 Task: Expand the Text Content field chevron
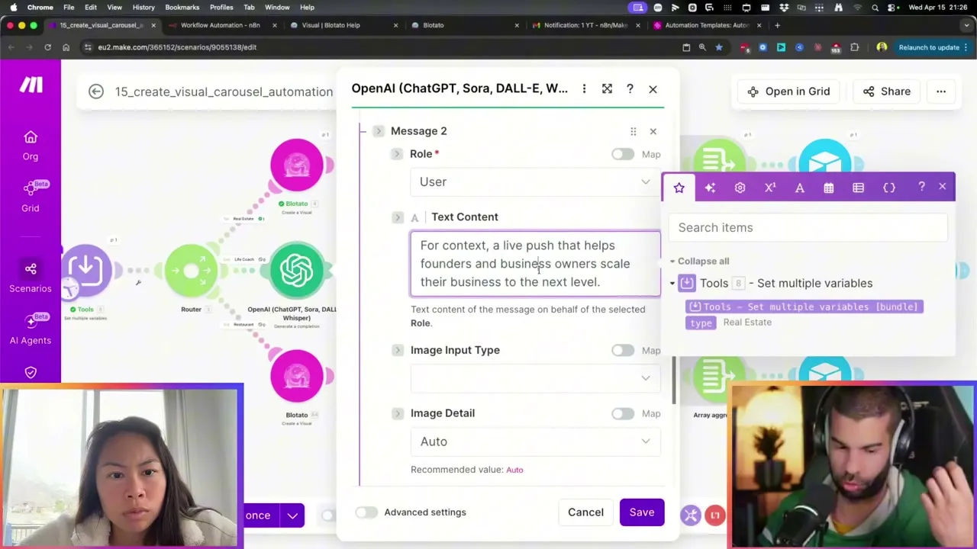(x=397, y=217)
